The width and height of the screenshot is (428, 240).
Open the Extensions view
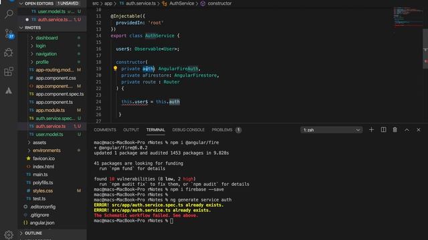tap(9, 71)
